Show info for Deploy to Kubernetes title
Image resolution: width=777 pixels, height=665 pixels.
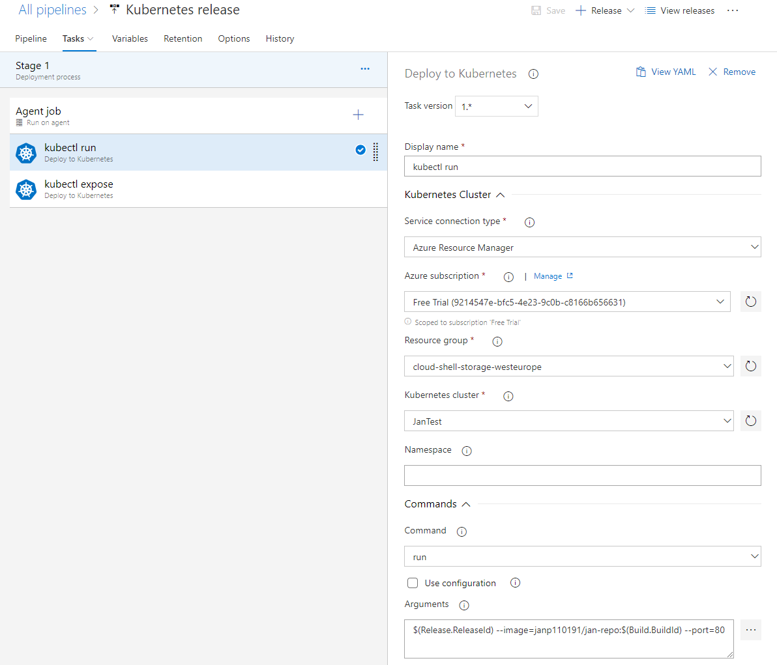(533, 74)
